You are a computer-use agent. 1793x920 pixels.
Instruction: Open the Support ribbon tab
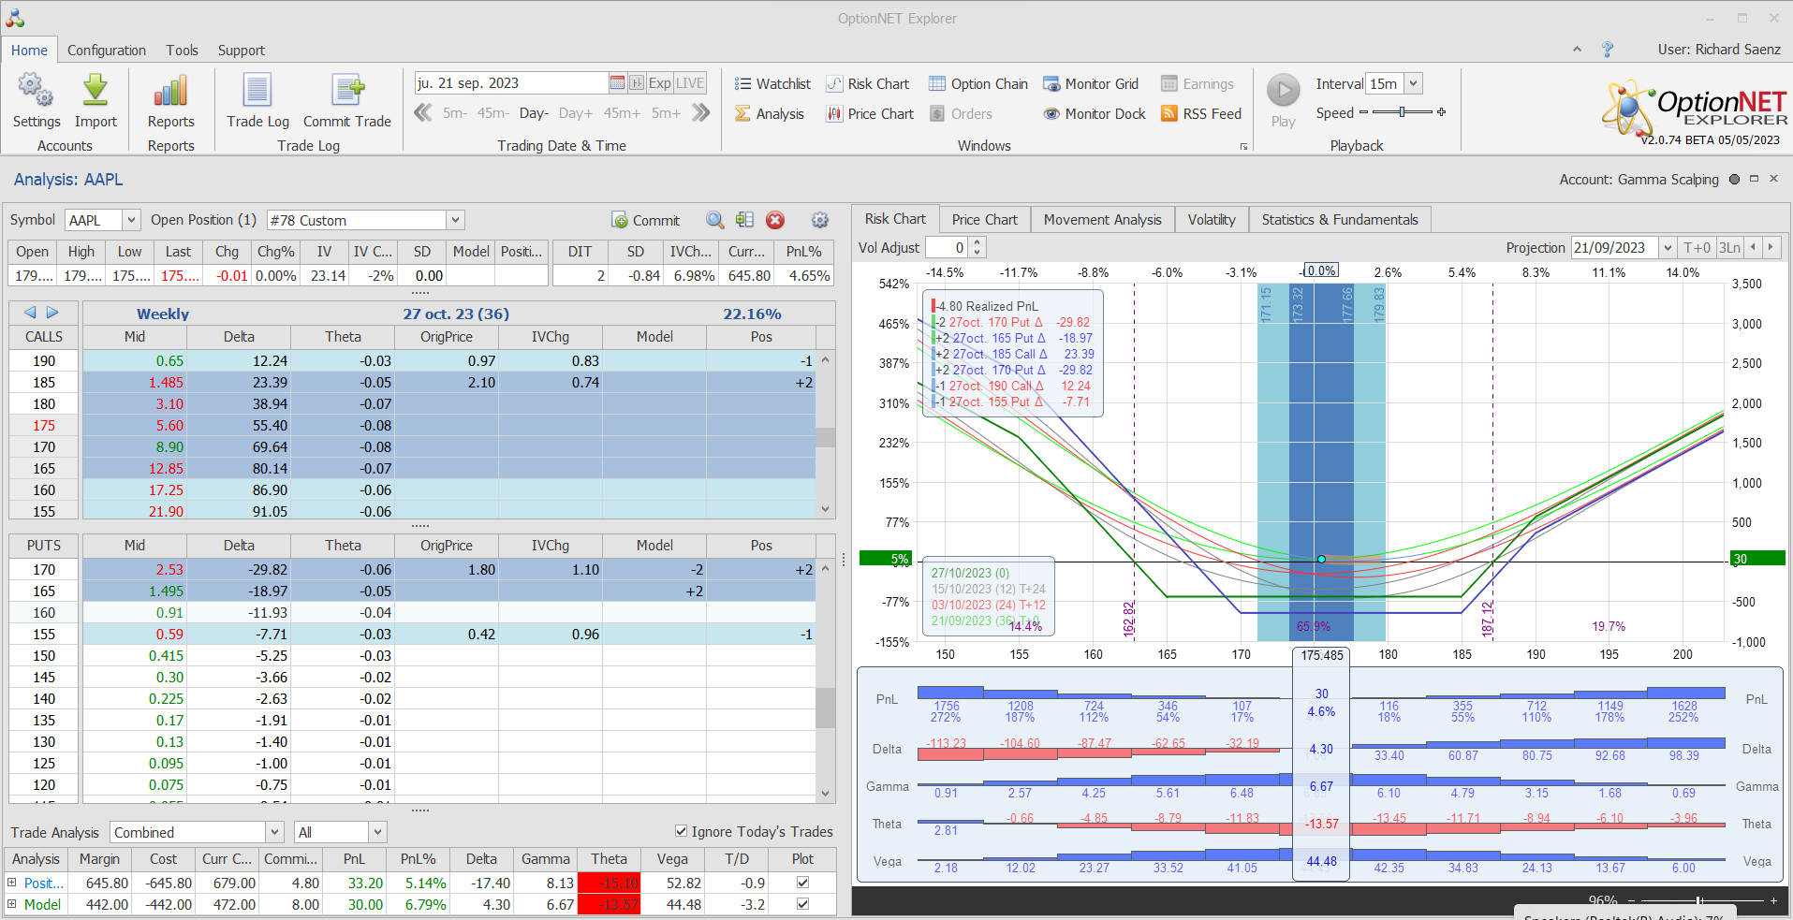click(x=242, y=50)
